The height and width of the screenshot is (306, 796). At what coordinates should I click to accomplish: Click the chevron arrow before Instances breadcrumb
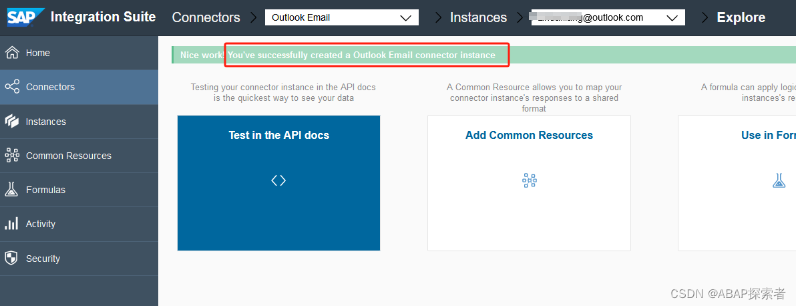[x=438, y=17]
